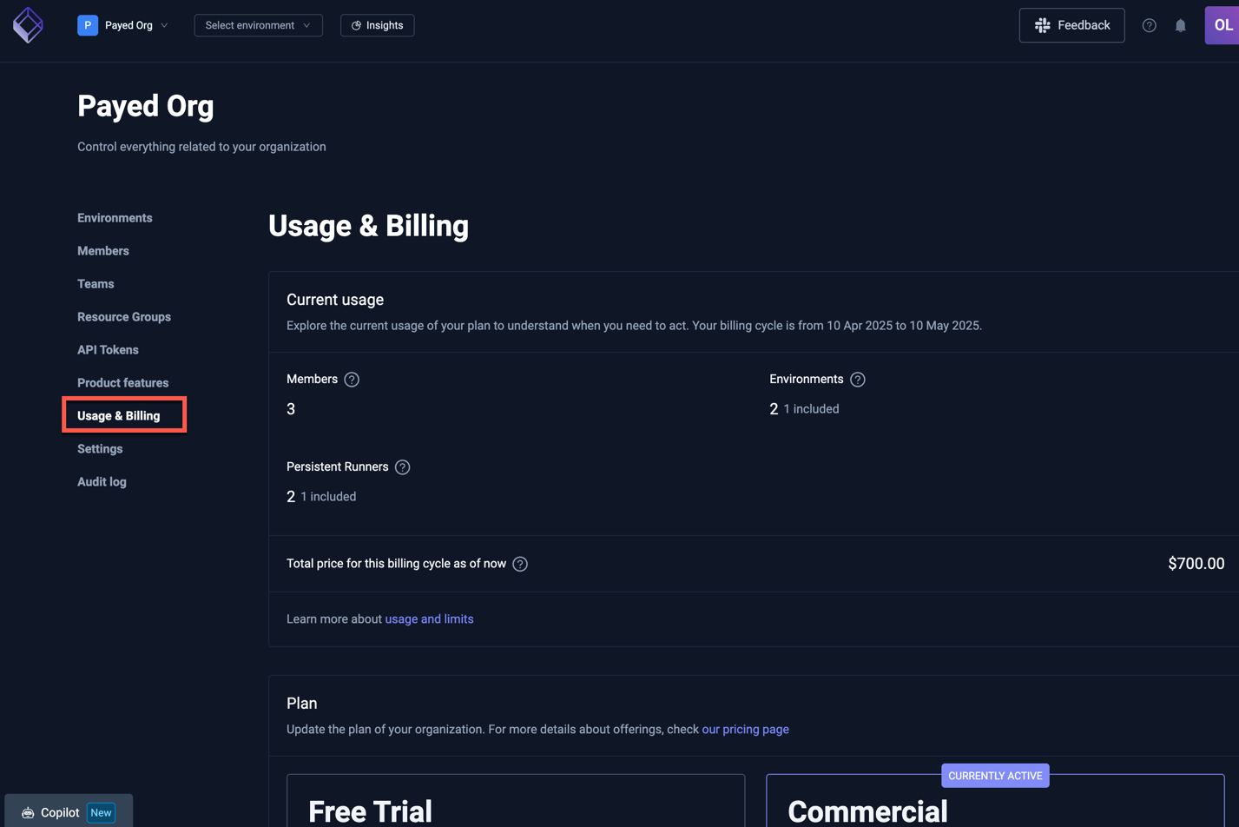
Task: Open the OL user avatar menu
Action: (1222, 25)
